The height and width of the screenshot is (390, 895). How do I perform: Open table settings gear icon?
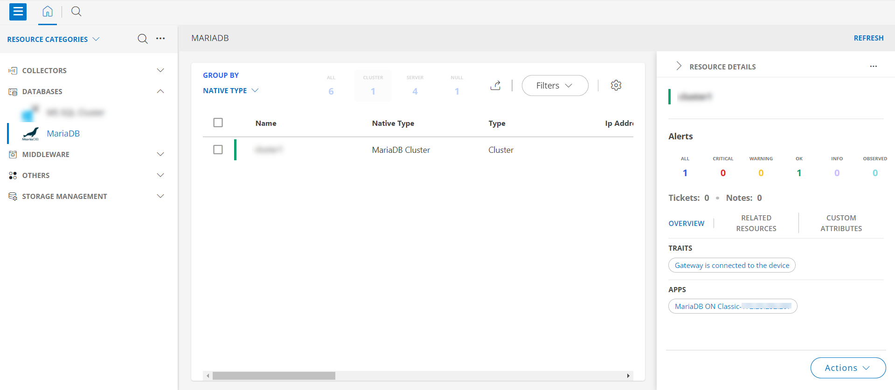(616, 85)
